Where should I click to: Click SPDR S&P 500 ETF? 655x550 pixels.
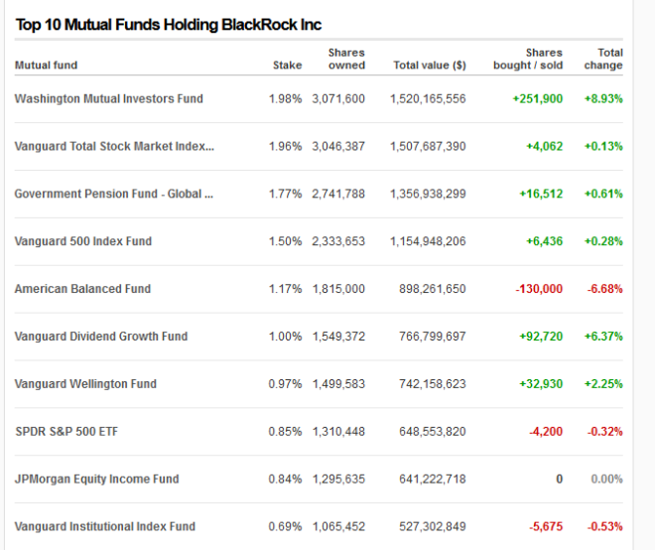pos(66,432)
